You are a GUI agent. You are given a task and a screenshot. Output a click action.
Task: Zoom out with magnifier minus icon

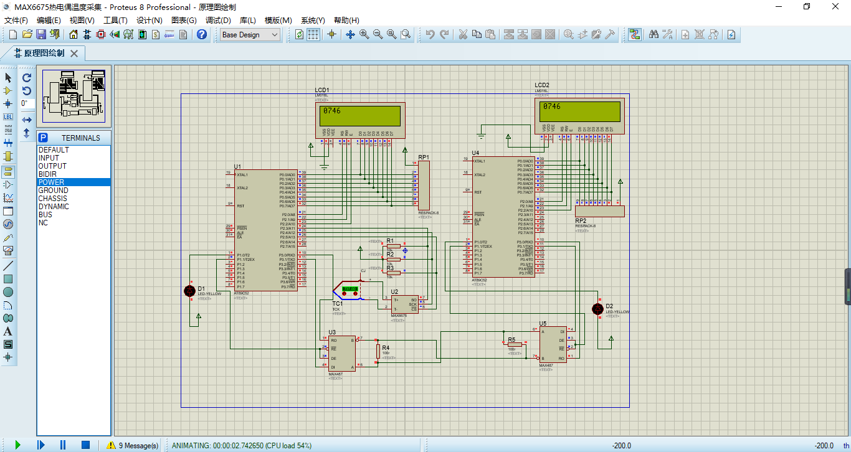click(378, 34)
